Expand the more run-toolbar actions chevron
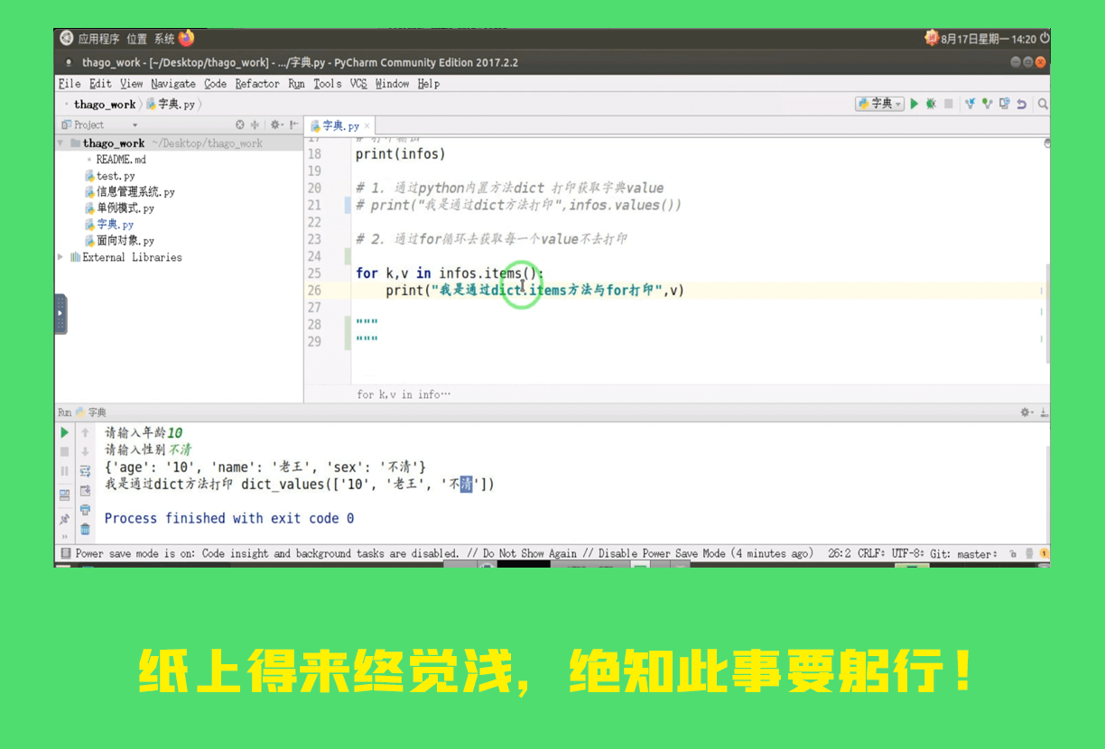This screenshot has width=1105, height=749. coord(65,538)
